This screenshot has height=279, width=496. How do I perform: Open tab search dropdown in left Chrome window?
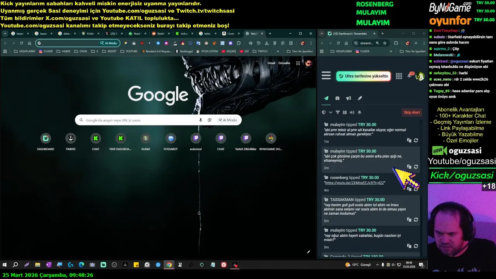coord(5,34)
